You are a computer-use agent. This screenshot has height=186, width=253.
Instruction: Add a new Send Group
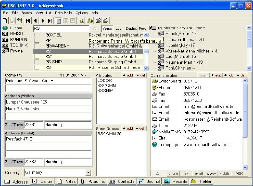click(x=128, y=128)
